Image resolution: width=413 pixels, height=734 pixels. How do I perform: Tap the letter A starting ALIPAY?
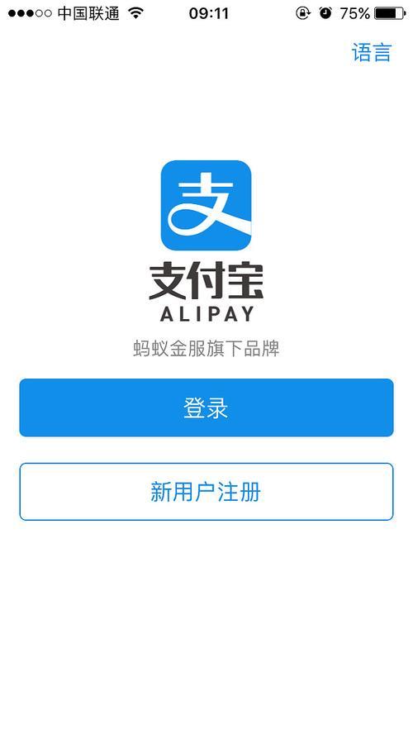[168, 313]
